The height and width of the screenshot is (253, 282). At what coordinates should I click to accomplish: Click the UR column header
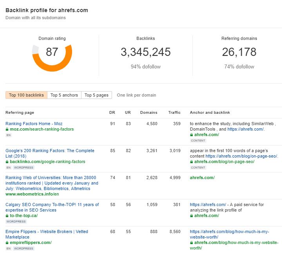[128, 112]
